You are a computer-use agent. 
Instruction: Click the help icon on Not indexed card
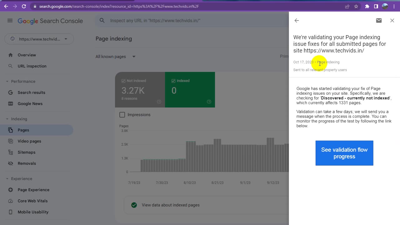159,102
